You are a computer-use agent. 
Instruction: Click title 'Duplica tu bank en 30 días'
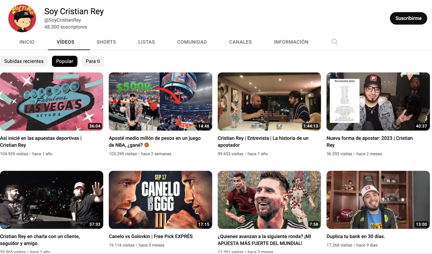(x=355, y=236)
